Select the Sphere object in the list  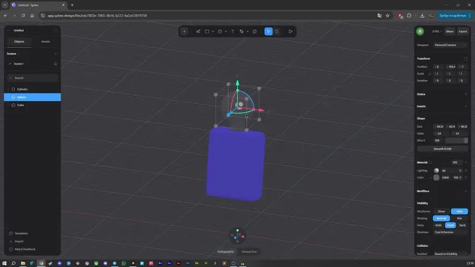pos(33,97)
